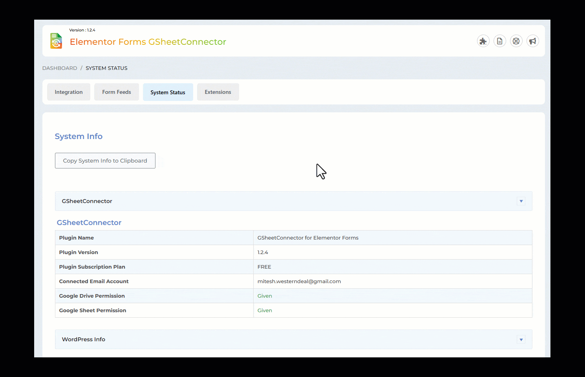
Task: Click the Google Sheet Permission label
Action: (93, 310)
